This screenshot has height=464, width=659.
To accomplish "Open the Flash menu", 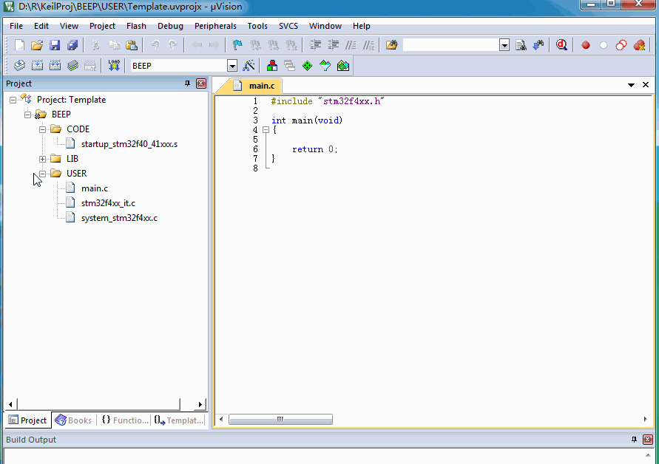I will pos(136,26).
